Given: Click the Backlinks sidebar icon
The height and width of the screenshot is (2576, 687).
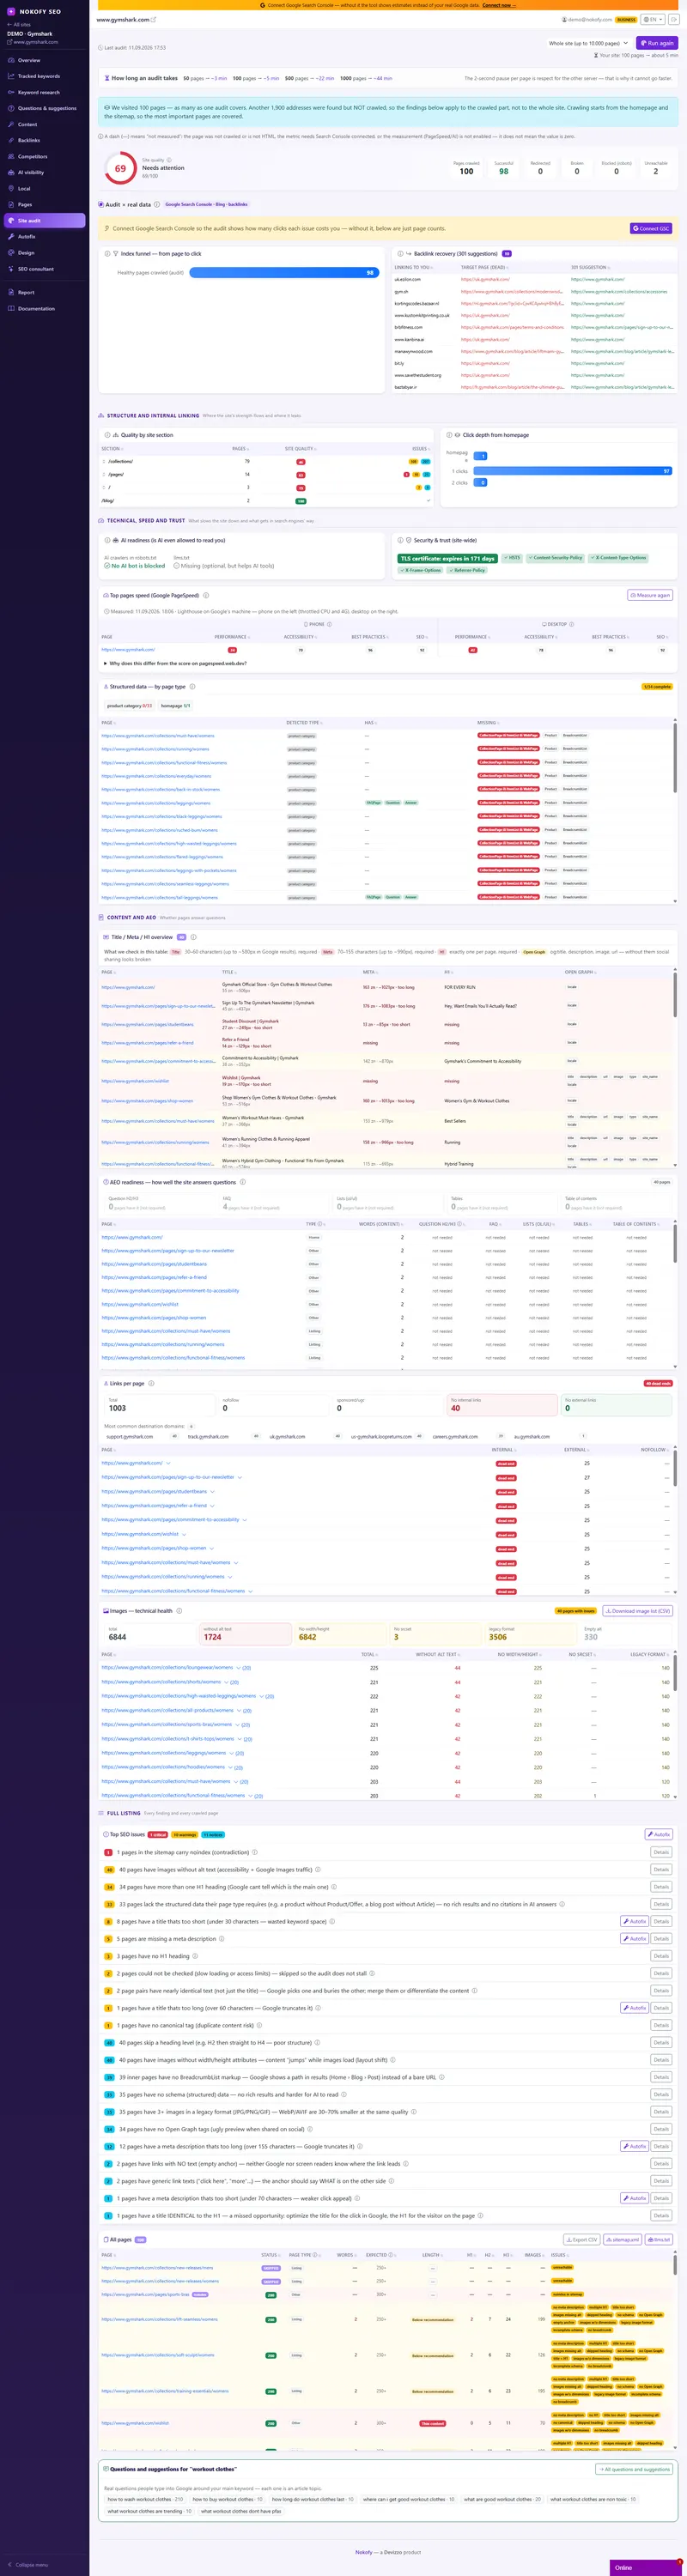Looking at the screenshot, I should pos(10,140).
